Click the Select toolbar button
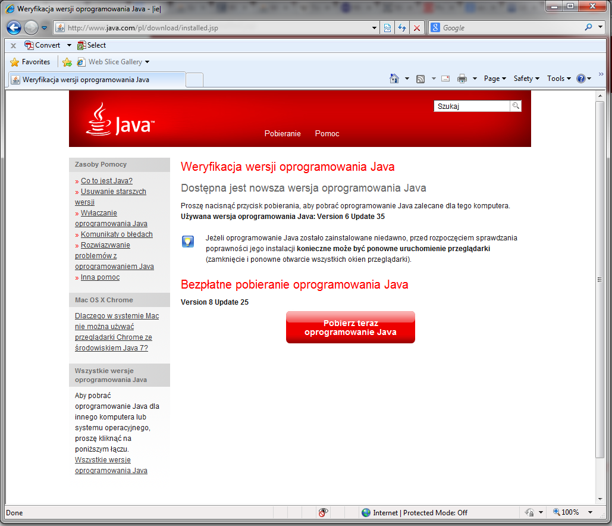This screenshot has height=526, width=612. (x=92, y=45)
